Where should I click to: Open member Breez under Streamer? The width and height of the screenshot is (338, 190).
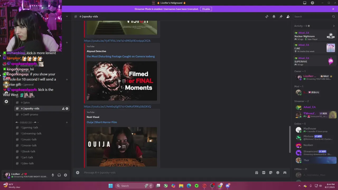coord(315,115)
